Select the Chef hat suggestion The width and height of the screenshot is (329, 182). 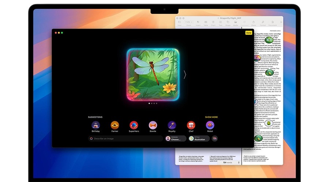tap(191, 125)
